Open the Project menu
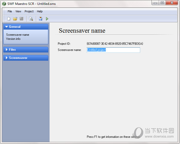This screenshot has width=180, height=144. click(29, 11)
